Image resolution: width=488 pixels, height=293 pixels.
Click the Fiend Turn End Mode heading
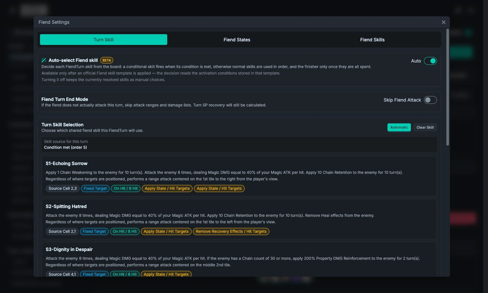click(x=65, y=99)
